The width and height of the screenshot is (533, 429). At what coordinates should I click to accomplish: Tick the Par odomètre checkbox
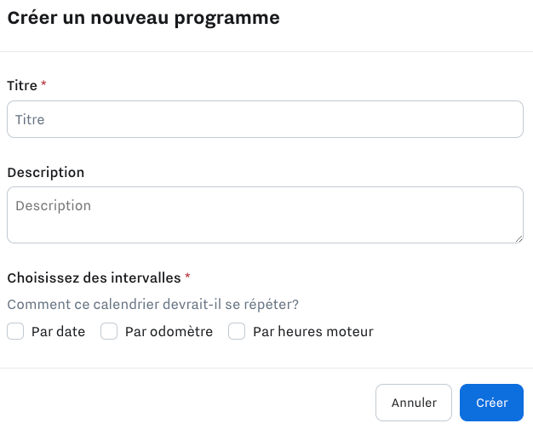click(x=109, y=331)
